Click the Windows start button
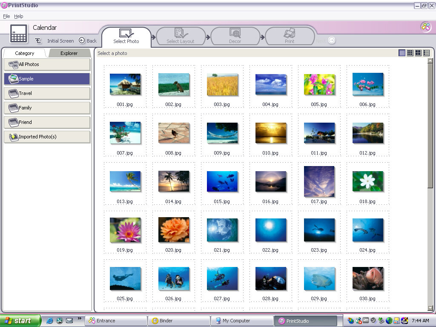 click(x=20, y=321)
